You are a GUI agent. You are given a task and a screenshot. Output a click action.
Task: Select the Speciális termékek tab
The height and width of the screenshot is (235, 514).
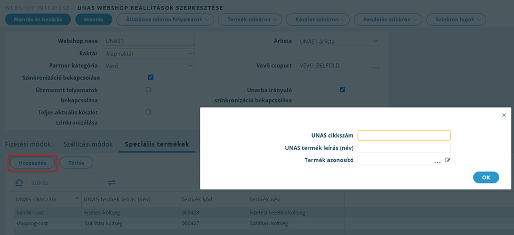pos(157,144)
